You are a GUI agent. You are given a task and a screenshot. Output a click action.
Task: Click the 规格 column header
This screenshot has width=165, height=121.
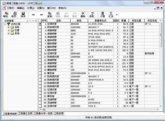79,20
